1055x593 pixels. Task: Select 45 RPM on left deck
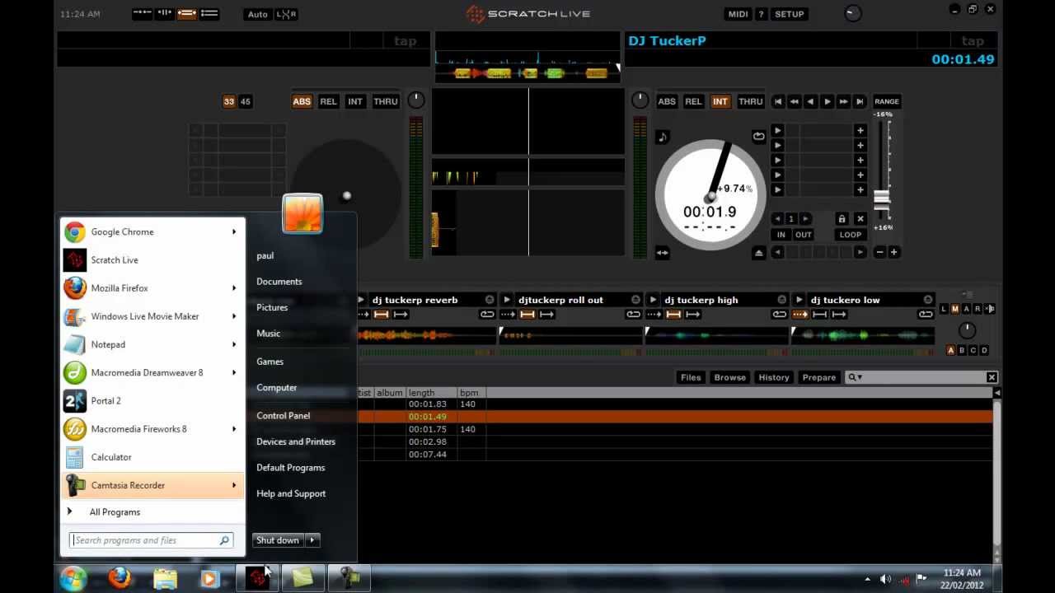tap(245, 102)
